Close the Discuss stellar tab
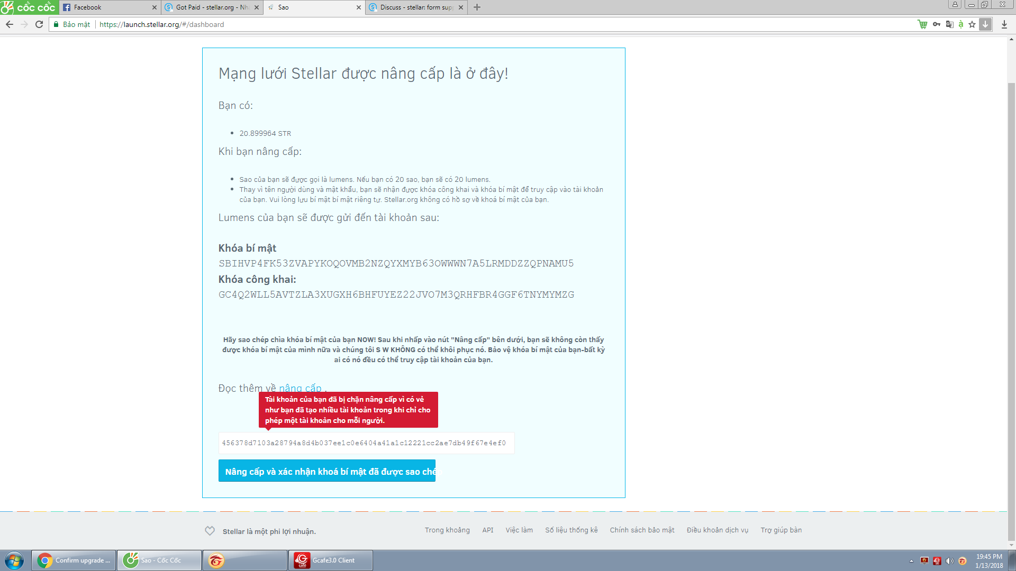This screenshot has height=571, width=1016. 460,7
